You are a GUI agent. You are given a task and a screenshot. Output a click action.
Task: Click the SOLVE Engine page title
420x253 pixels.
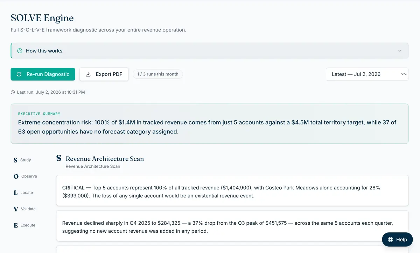click(42, 18)
